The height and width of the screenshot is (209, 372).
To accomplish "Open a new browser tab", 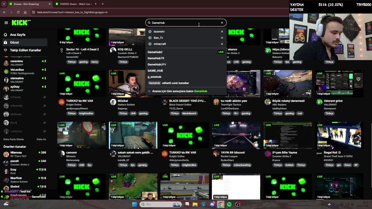I will (103, 4).
